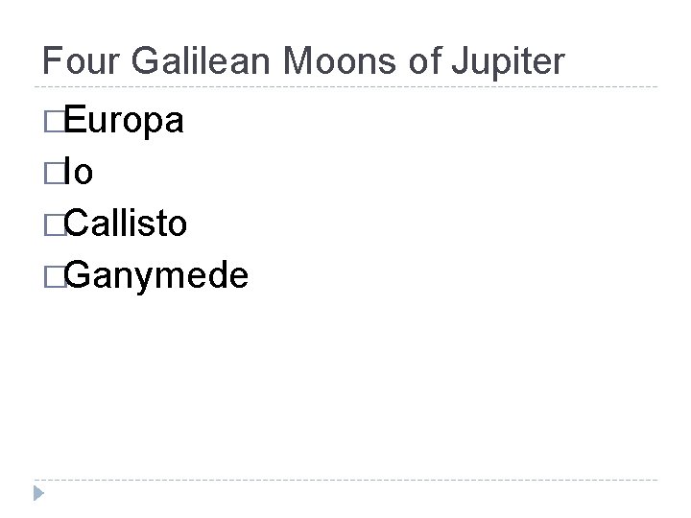Mark the square bullet beside Ganymede

coord(55,277)
